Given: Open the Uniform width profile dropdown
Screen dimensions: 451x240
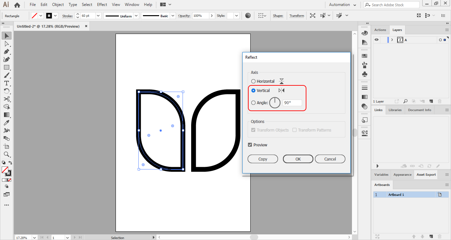Looking at the screenshot, I should [136, 15].
